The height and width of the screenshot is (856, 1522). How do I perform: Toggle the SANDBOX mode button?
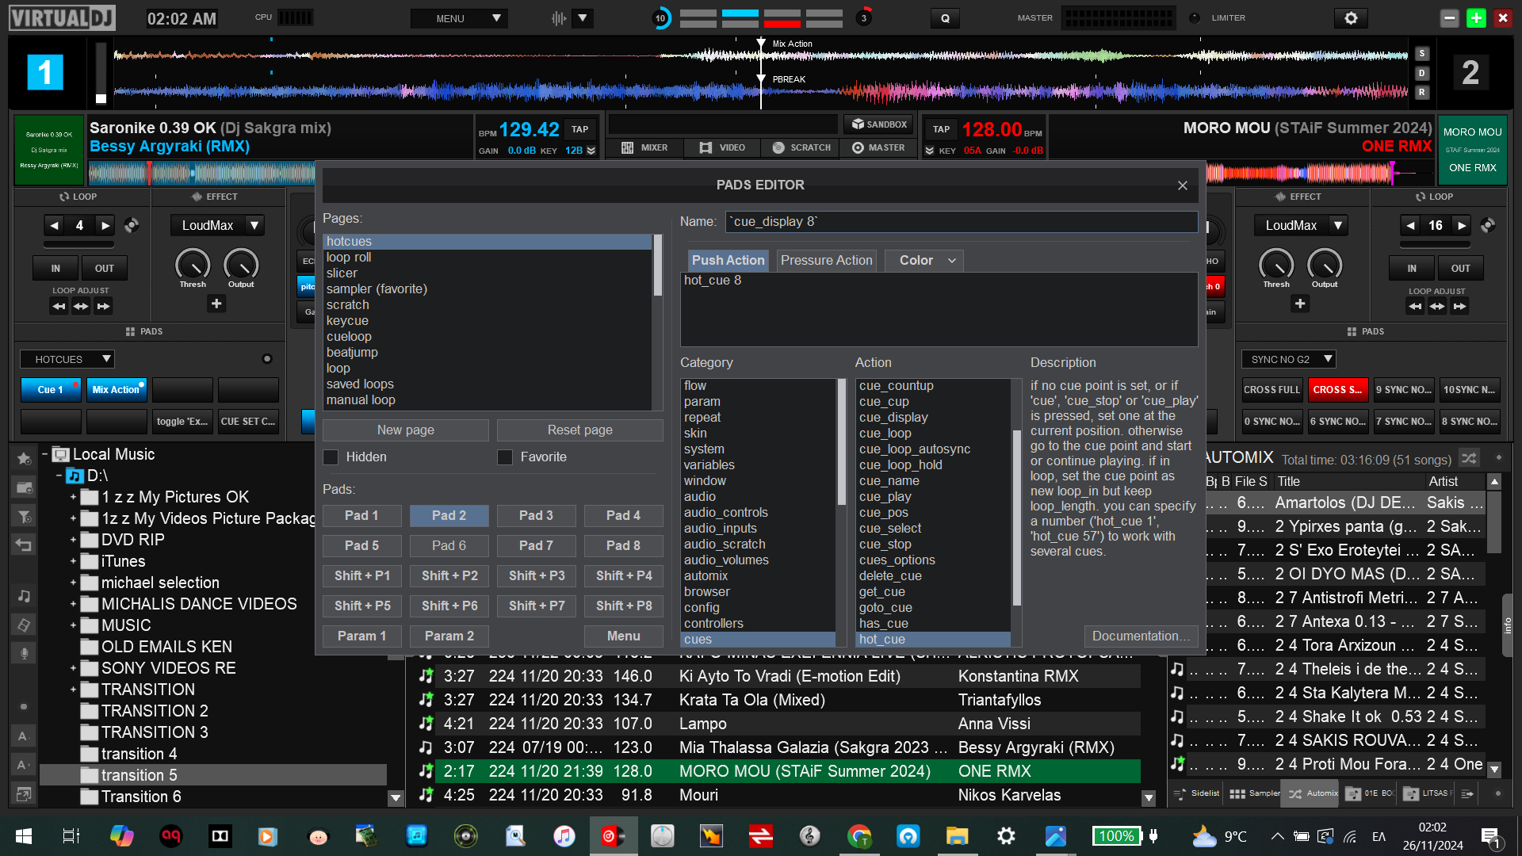pos(880,124)
